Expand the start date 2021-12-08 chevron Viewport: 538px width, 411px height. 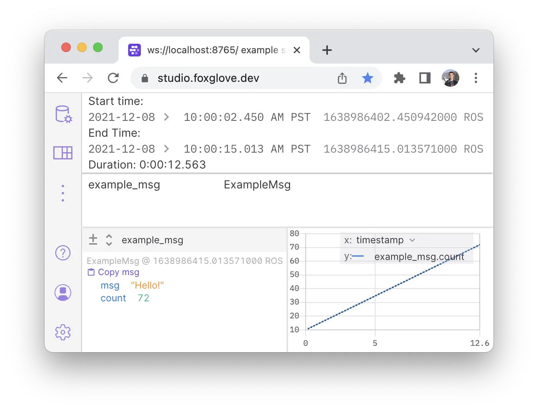167,117
